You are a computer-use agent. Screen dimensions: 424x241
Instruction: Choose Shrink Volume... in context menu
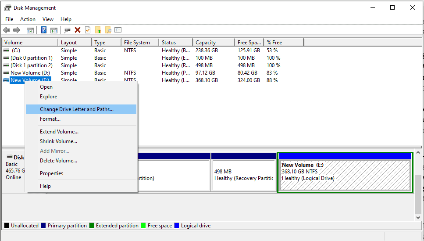(81, 141)
